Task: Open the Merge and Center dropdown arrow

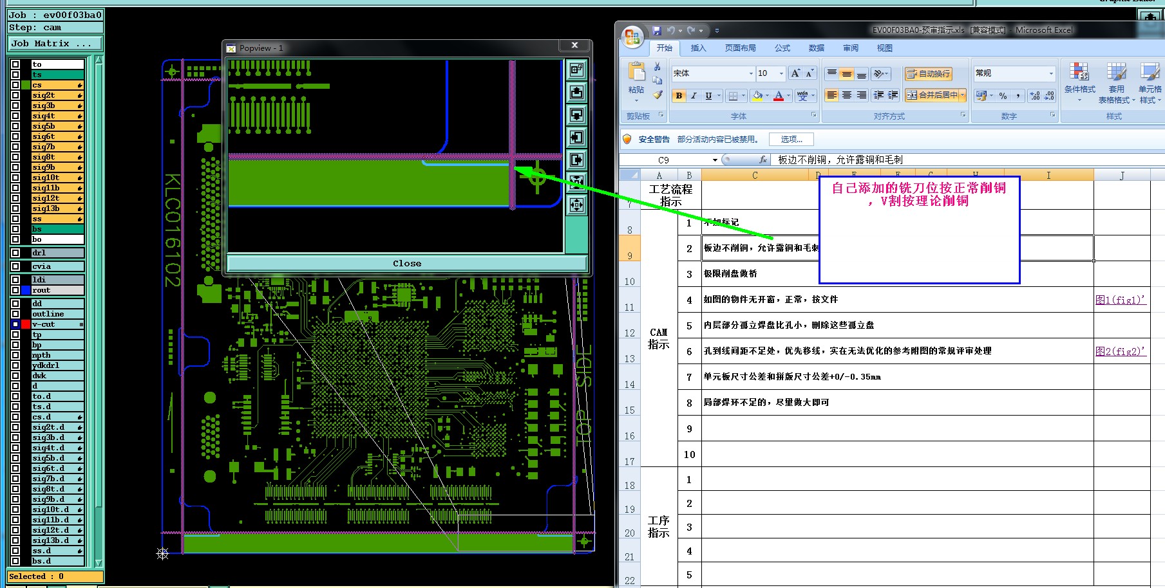Action: (963, 95)
